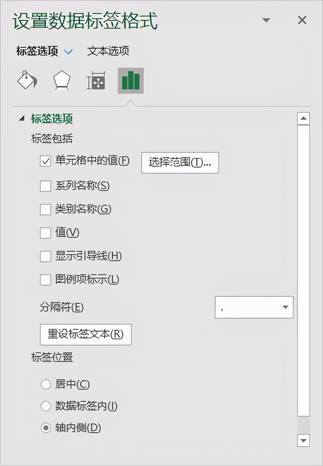The width and height of the screenshot is (323, 466).
Task: Expand the 标签选项 blue chevron dropdown
Action: (68, 52)
